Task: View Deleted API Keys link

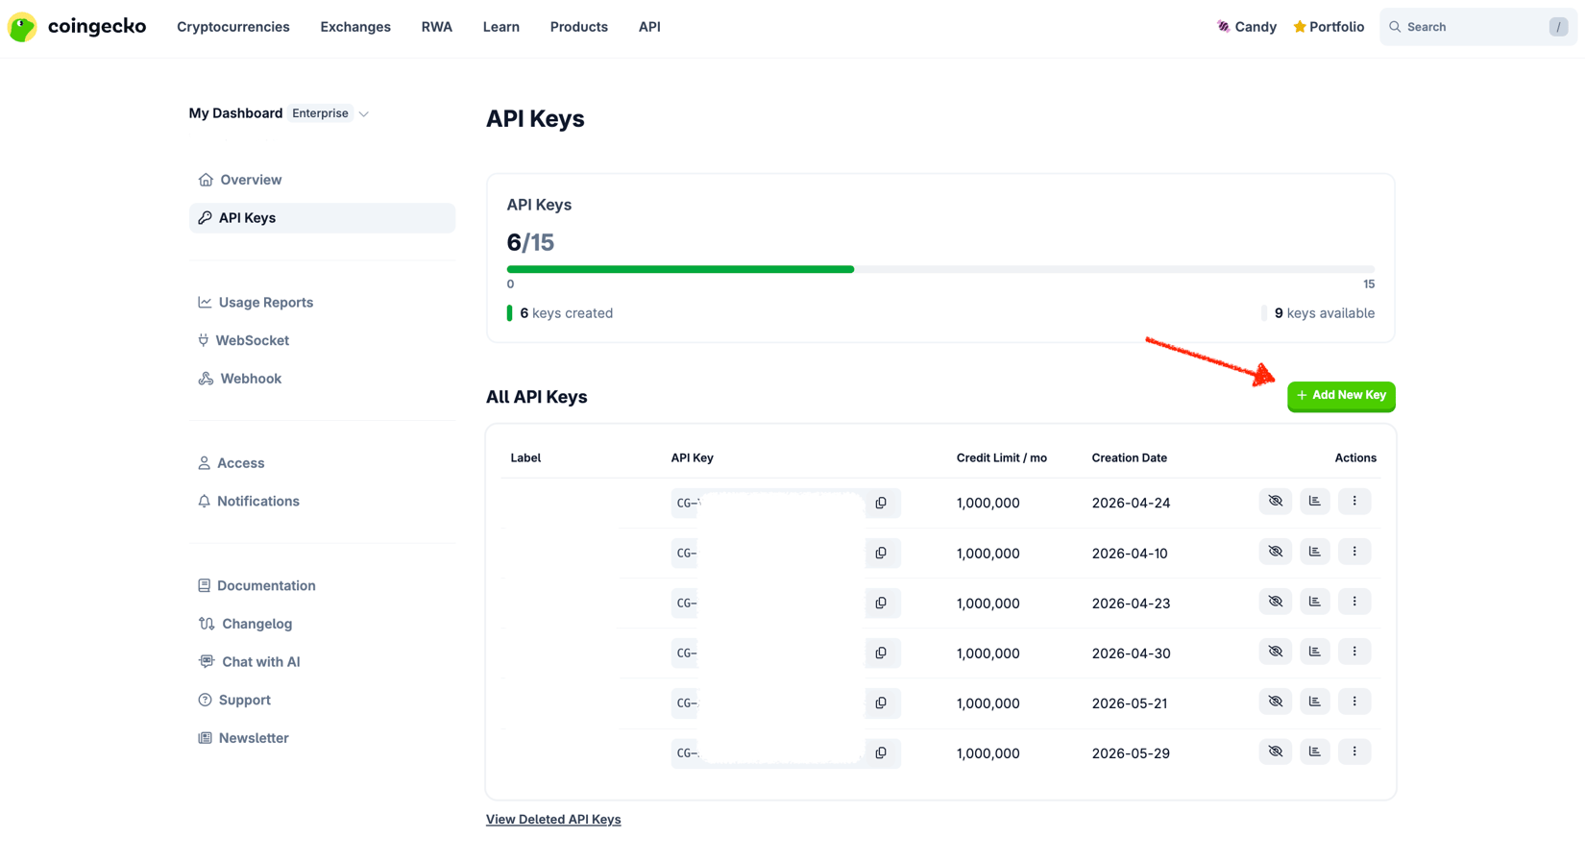Action: (553, 820)
